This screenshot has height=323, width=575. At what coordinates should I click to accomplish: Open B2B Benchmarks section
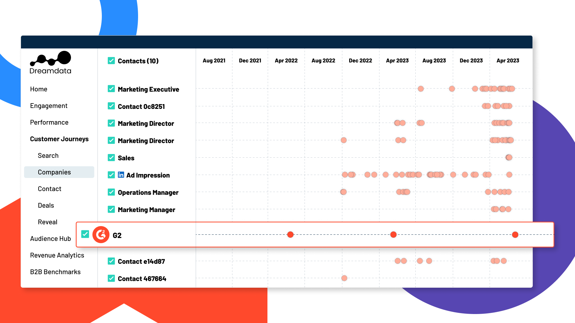55,272
